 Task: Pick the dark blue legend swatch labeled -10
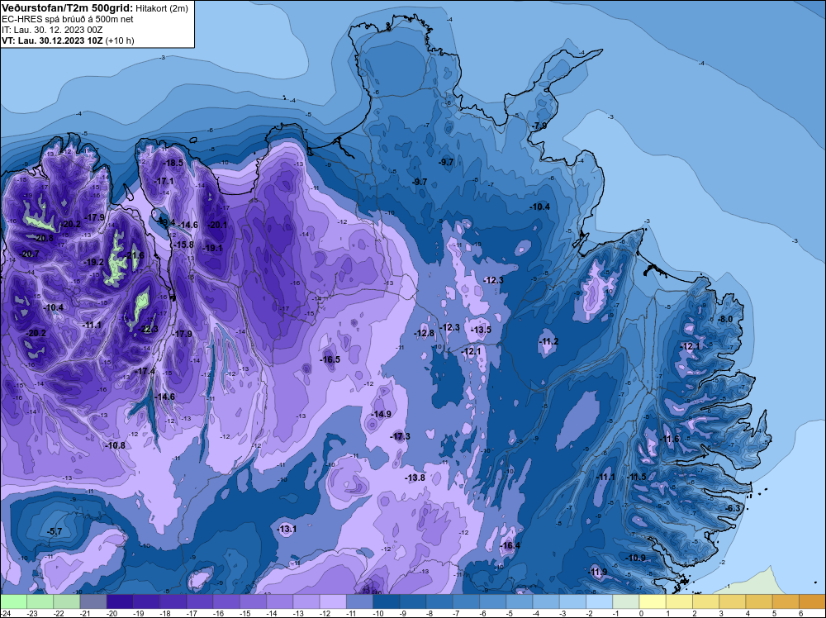(386, 601)
